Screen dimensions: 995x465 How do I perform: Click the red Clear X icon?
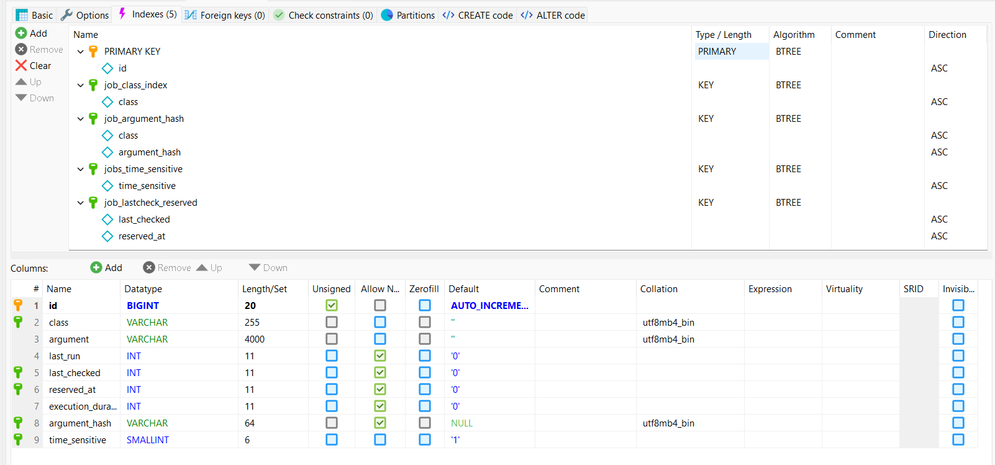[21, 66]
